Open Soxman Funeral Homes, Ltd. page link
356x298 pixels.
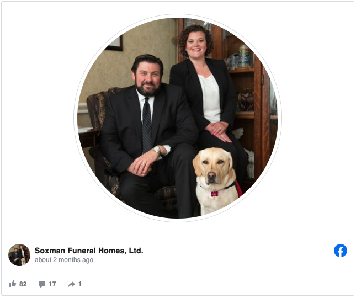tap(89, 251)
